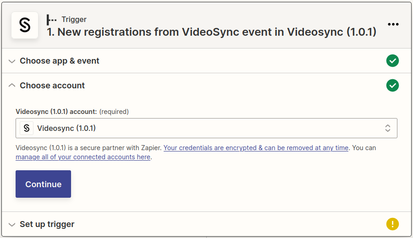The image size is (413, 238).
Task: Click up/down arrows of account selector
Action: click(x=388, y=128)
